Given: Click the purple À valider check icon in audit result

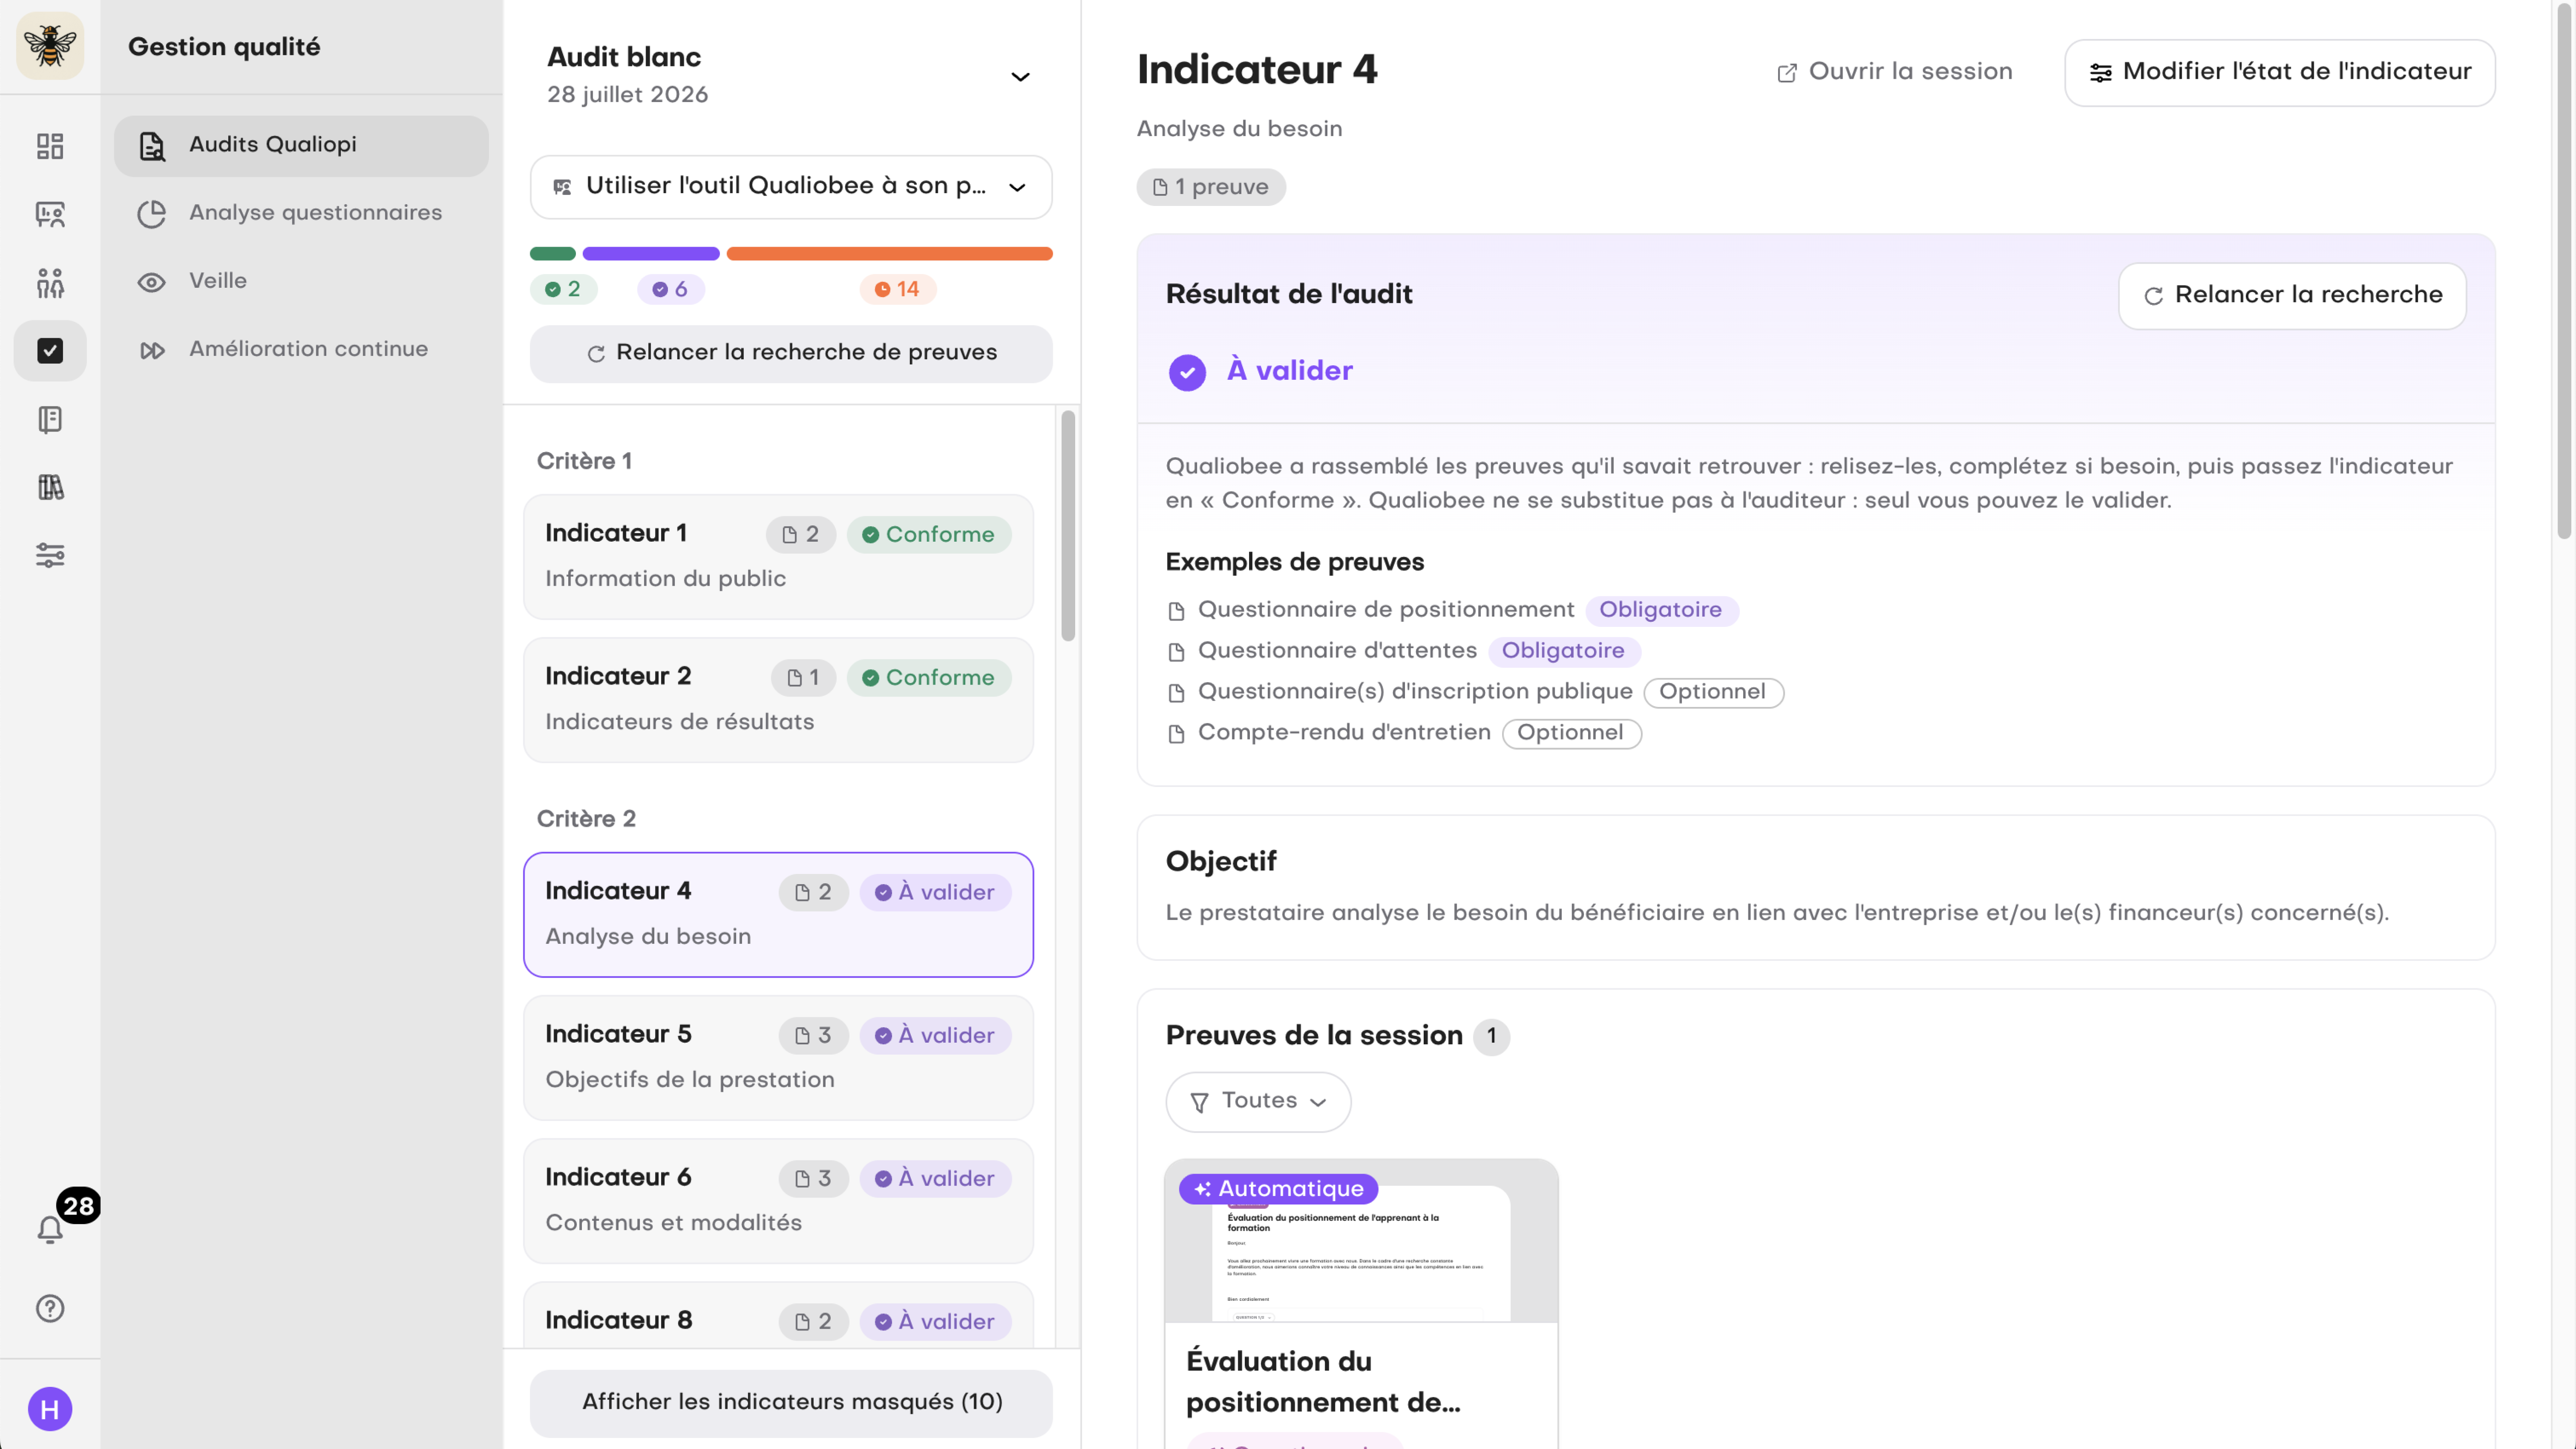Looking at the screenshot, I should tap(1187, 372).
